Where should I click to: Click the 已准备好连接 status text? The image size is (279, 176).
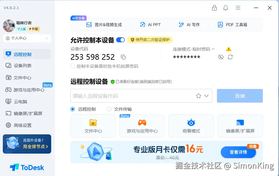[x=143, y=82]
